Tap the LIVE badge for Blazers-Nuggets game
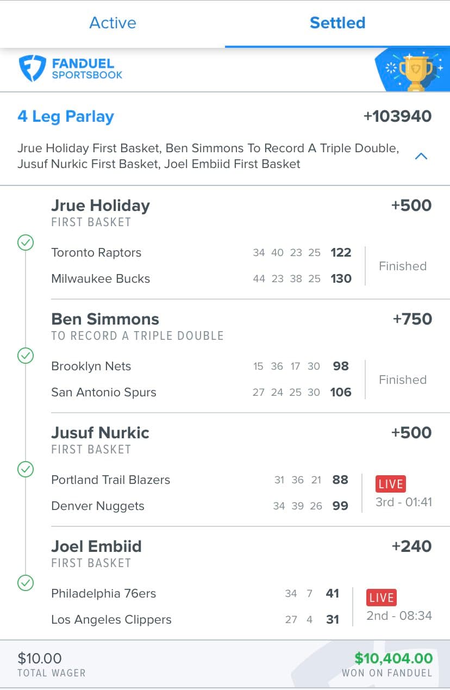This screenshot has width=450, height=690. (x=390, y=484)
